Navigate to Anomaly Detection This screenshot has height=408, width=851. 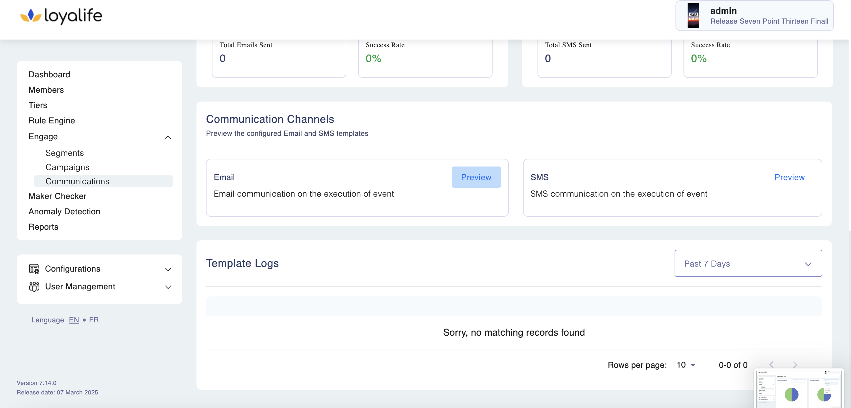(x=64, y=211)
